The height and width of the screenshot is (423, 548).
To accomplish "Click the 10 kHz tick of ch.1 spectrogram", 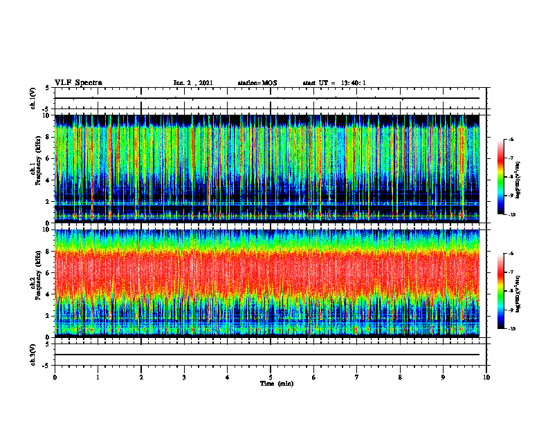I will (47, 115).
